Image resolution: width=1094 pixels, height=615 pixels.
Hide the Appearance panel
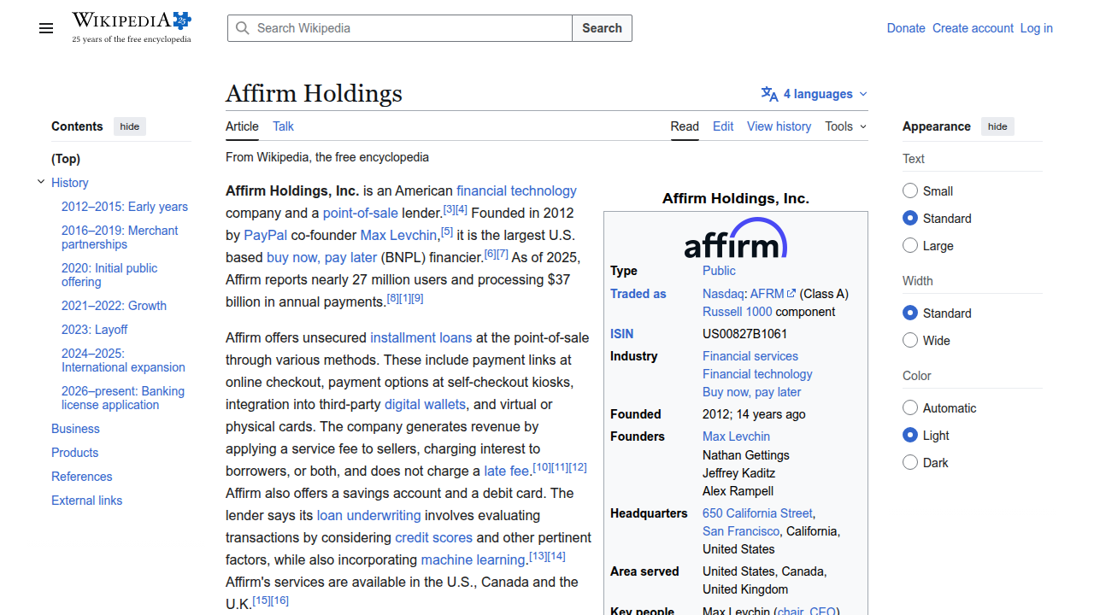point(997,126)
